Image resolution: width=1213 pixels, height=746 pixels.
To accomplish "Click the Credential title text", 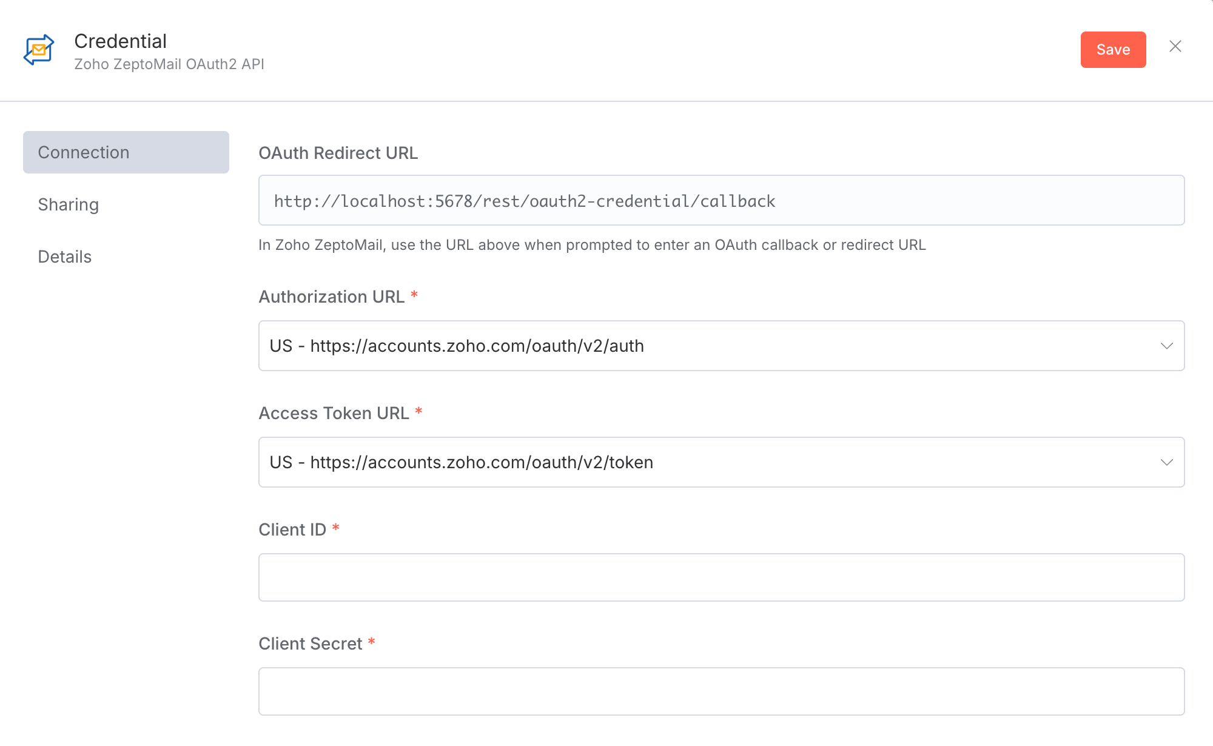I will (120, 41).
